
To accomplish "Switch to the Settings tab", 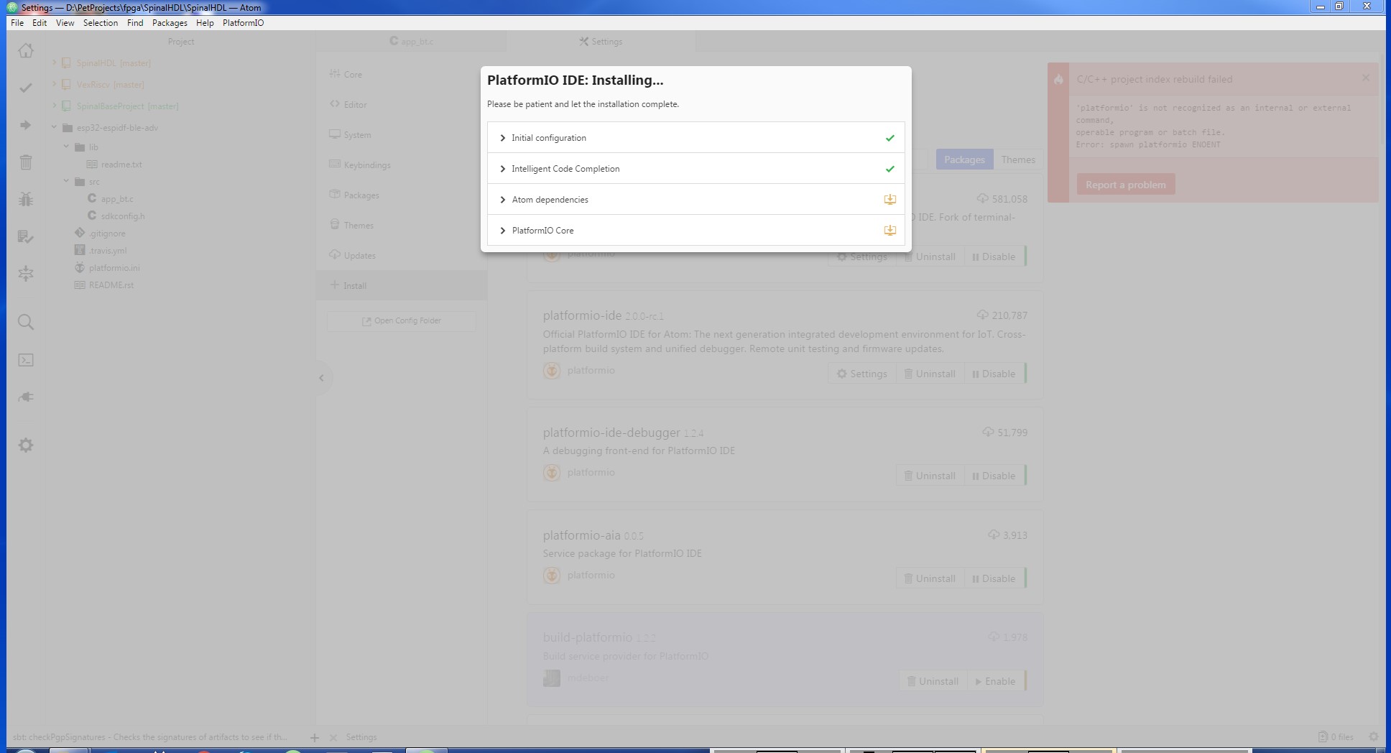I will 601,41.
